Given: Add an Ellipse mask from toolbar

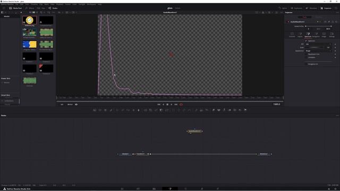Looking at the screenshot, I should click(178, 110).
